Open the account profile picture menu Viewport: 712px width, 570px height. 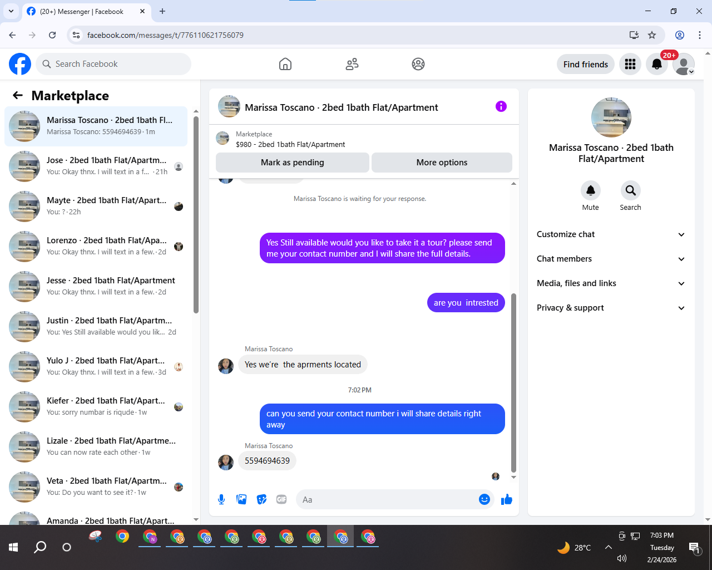click(x=684, y=64)
